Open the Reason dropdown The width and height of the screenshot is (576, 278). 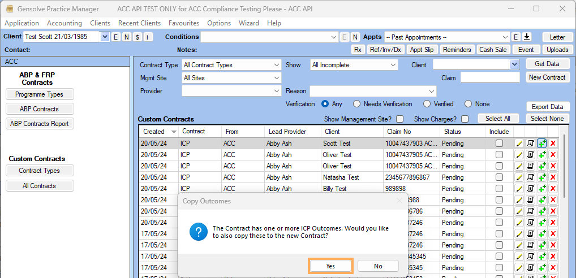click(432, 91)
